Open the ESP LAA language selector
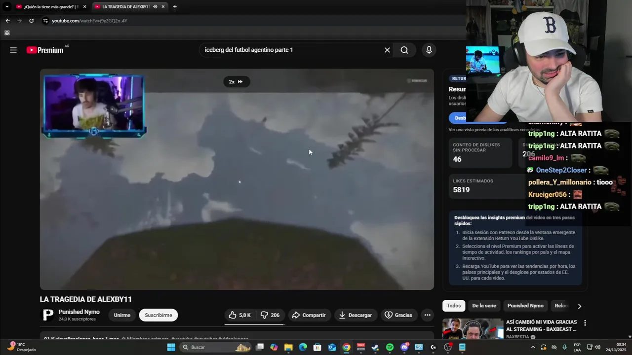The height and width of the screenshot is (355, 632). point(577,347)
